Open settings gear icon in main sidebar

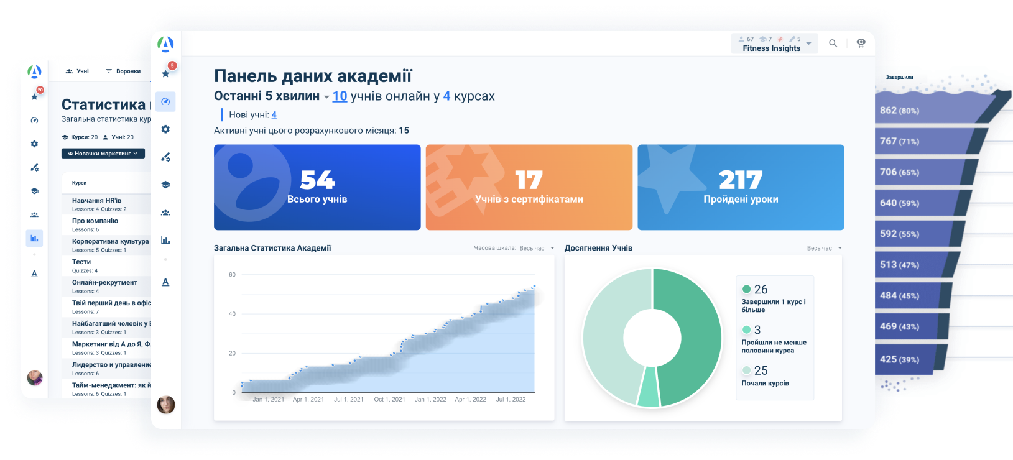coord(165,129)
